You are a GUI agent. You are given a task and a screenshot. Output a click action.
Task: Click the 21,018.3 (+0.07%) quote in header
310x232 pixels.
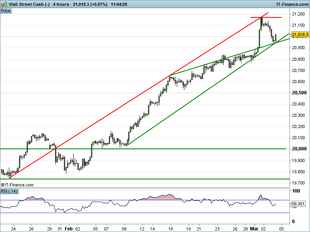pos(90,4)
